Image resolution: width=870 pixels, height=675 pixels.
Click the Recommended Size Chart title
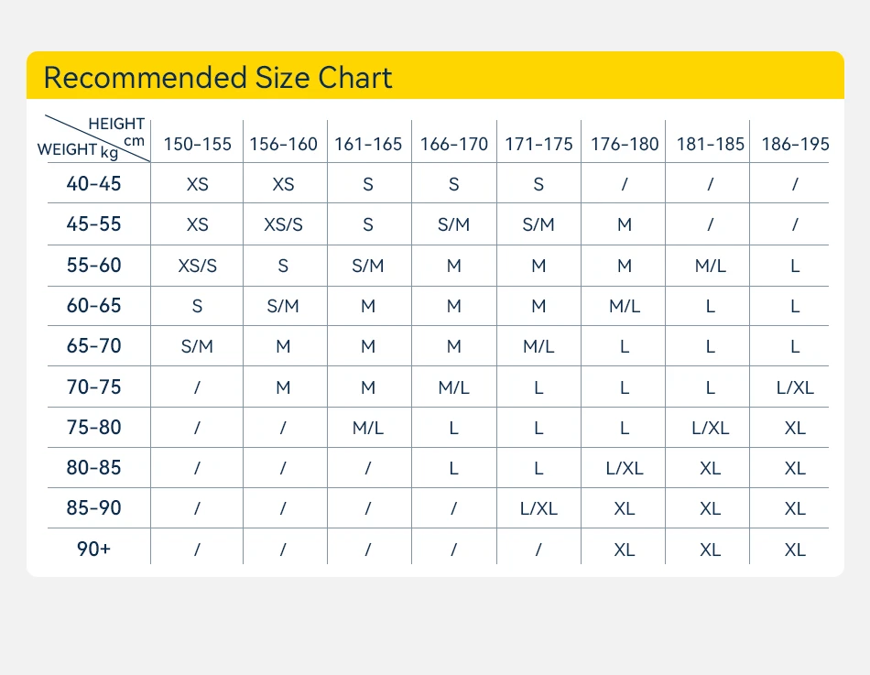click(218, 78)
